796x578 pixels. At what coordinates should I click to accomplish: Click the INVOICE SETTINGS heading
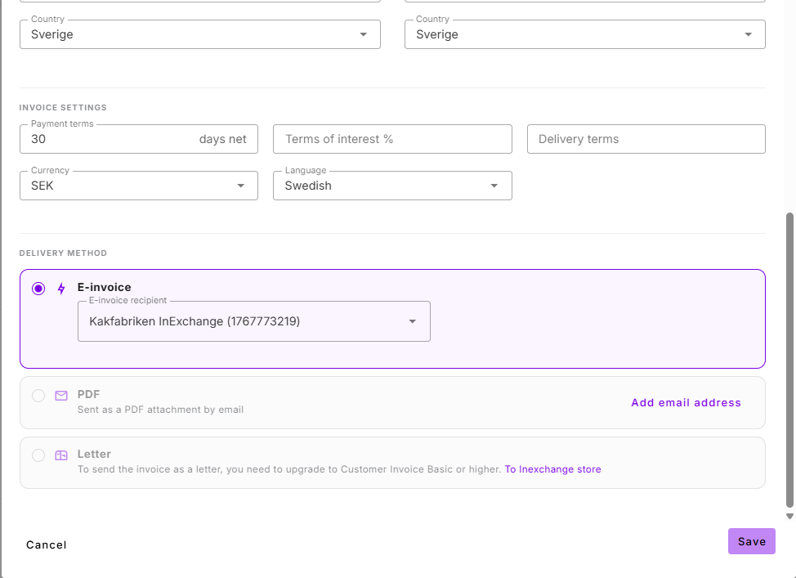point(63,108)
